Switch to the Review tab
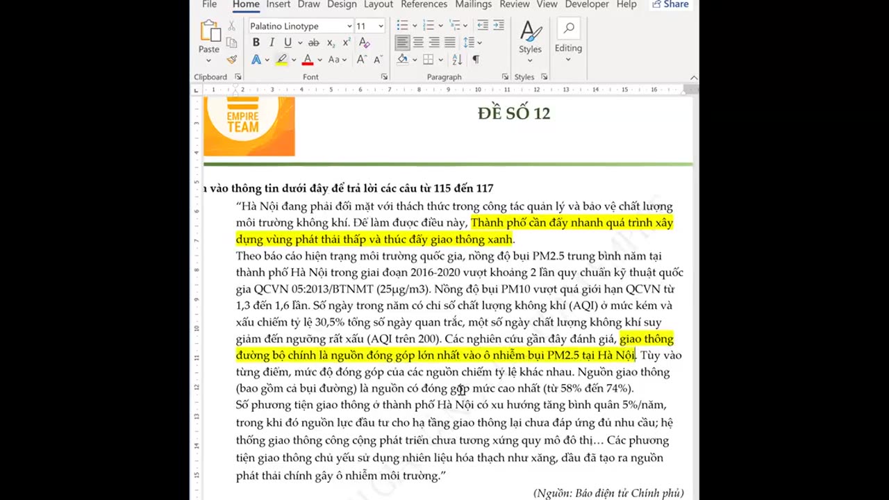 [x=515, y=5]
